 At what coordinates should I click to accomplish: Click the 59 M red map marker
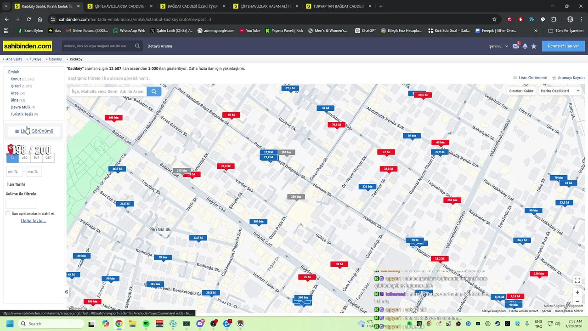[x=231, y=114]
